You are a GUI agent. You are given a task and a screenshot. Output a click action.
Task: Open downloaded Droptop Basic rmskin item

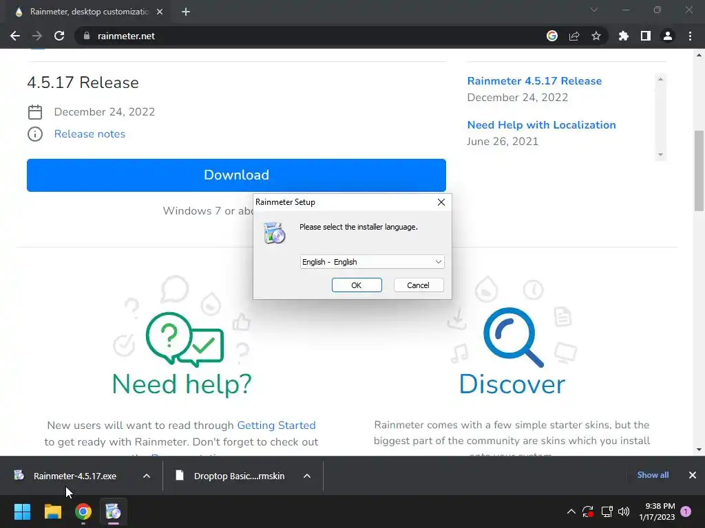tap(231, 476)
